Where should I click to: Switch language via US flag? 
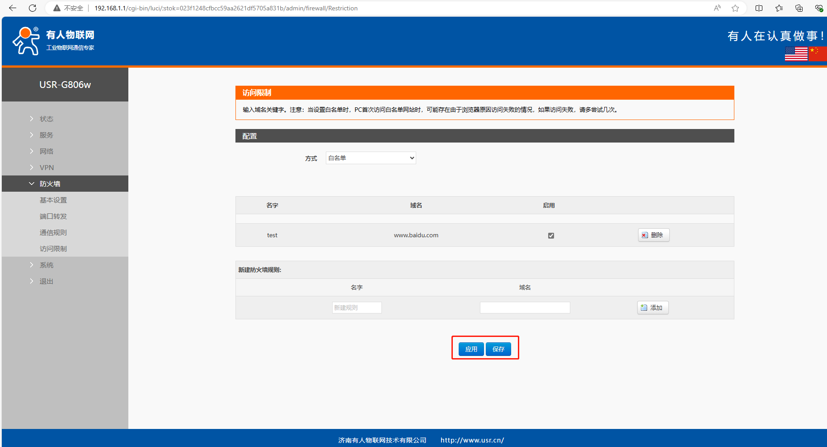click(796, 54)
